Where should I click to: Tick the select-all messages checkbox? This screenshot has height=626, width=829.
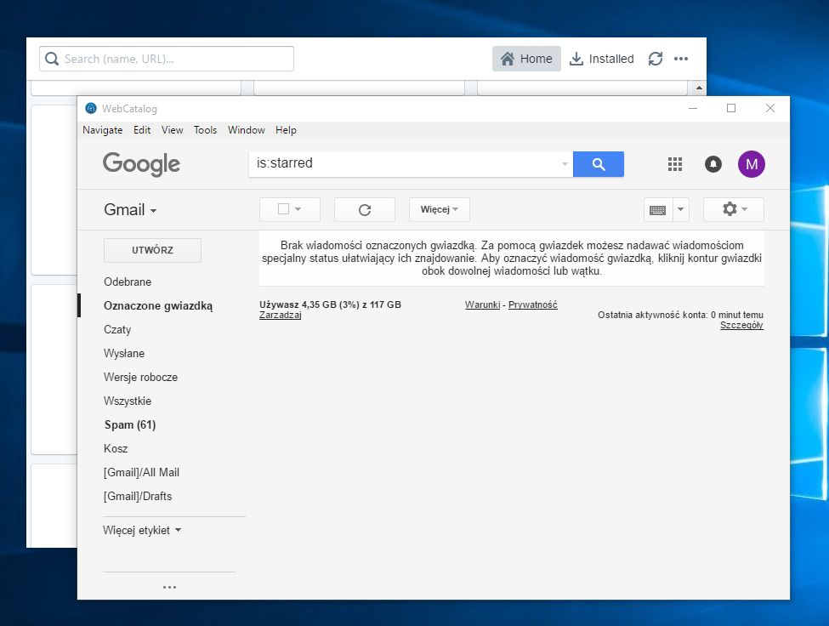[x=283, y=209]
